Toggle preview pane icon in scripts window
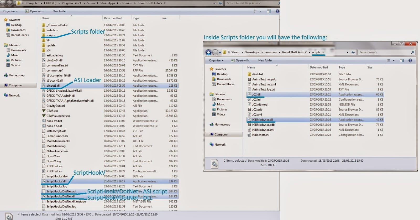Viewport: 420px width, 220px height. pos(402,60)
